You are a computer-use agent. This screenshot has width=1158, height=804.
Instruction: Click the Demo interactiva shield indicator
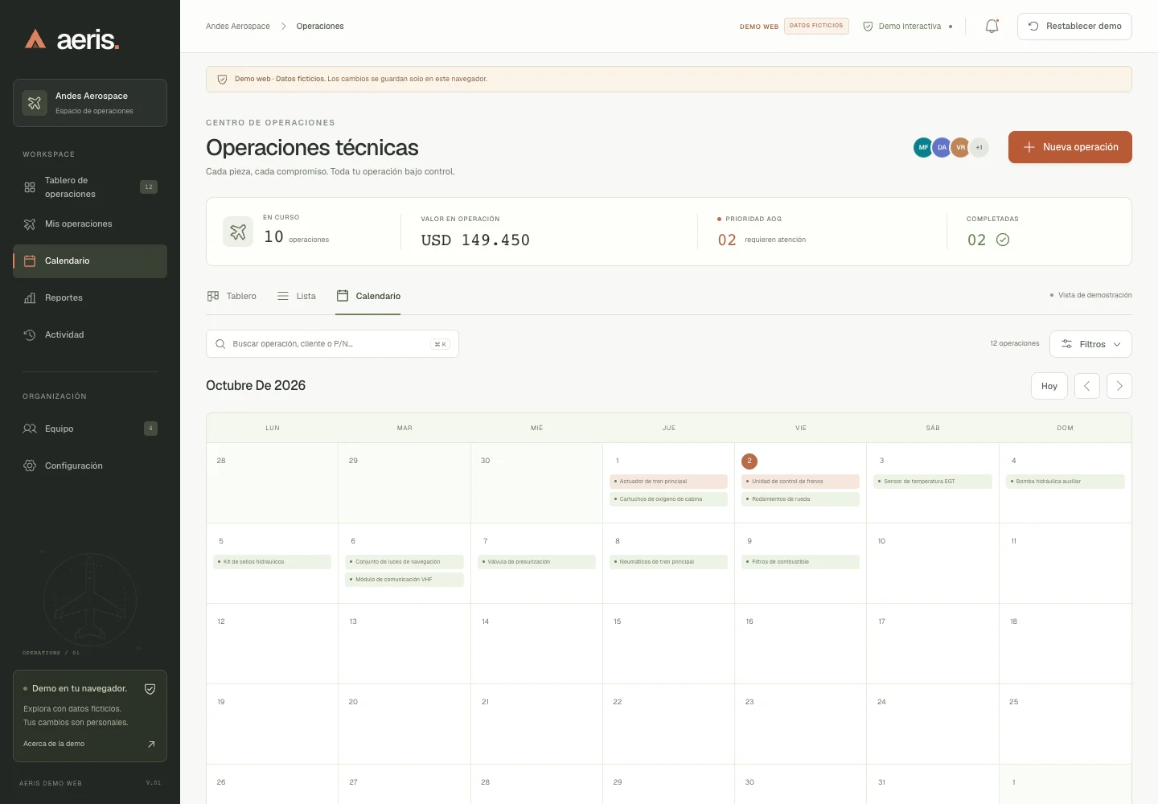908,27
